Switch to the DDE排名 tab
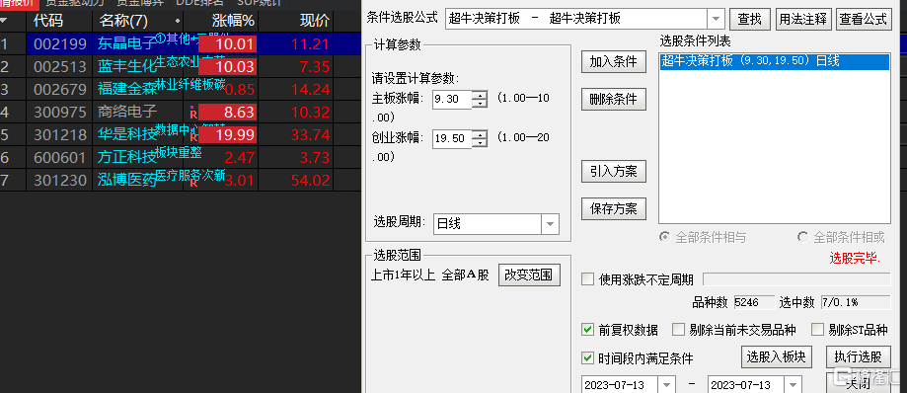 (x=199, y=3)
